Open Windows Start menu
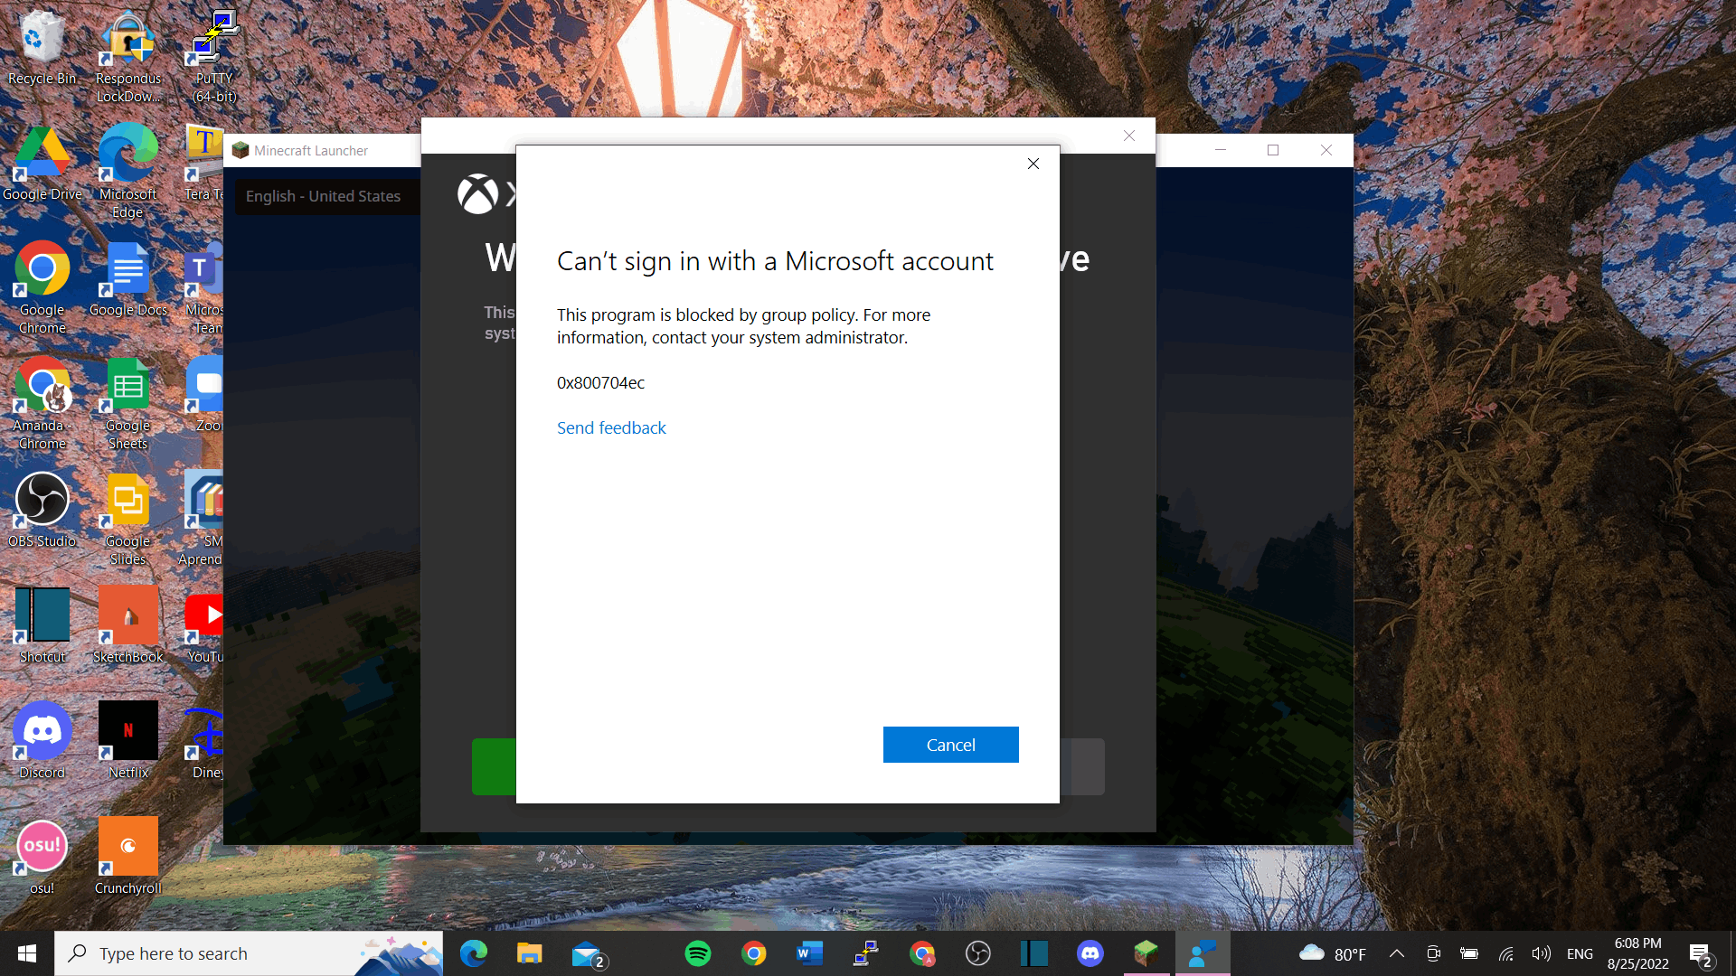Screen dimensions: 1736x976 [27, 953]
